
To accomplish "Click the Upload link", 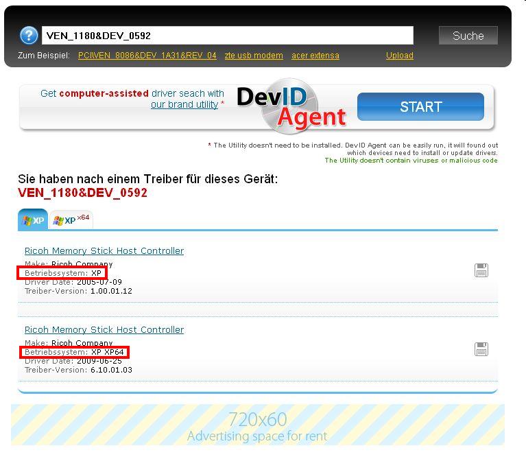I will (399, 56).
